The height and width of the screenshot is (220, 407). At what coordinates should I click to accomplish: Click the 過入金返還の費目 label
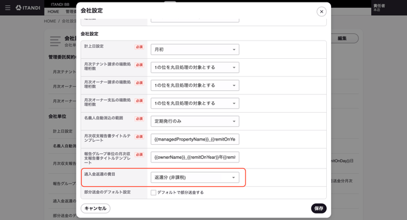pos(100,174)
